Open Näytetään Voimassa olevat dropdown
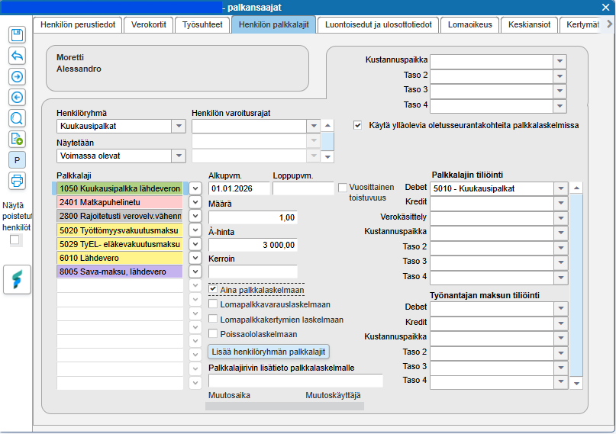Image resolution: width=616 pixels, height=434 pixels. pos(179,156)
